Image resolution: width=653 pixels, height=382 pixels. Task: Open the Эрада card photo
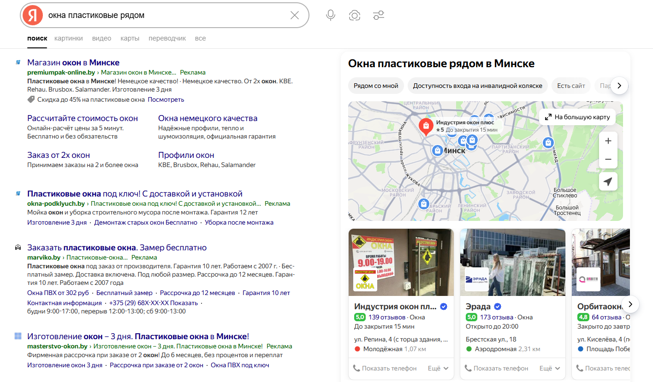[x=513, y=262]
